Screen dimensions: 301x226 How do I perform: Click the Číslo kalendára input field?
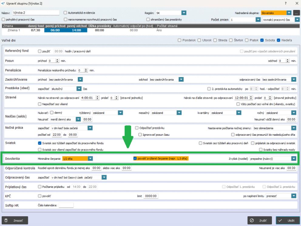coord(66,205)
